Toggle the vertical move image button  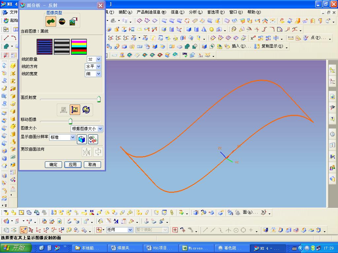click(x=75, y=110)
